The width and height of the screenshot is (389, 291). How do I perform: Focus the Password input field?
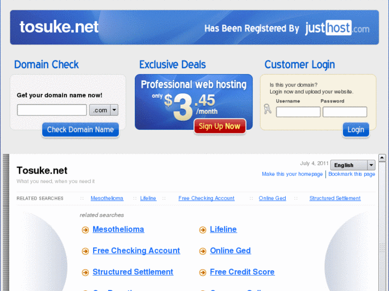point(345,112)
